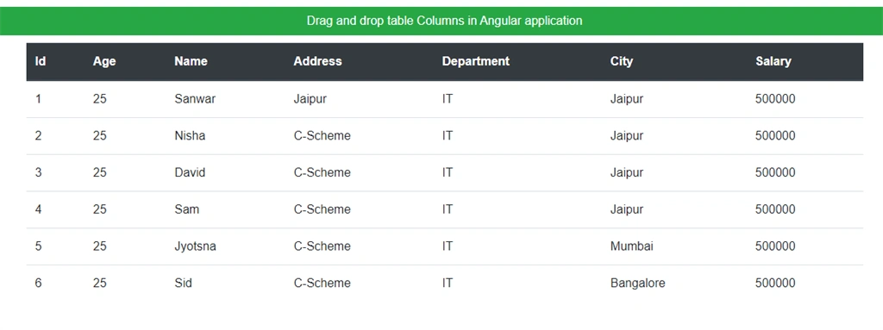Click the green page title banner

point(441,21)
